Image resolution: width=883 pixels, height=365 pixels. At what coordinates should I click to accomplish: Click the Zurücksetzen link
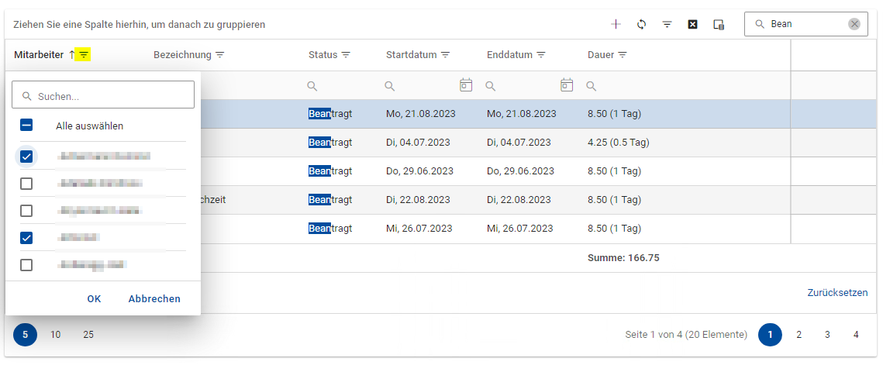click(x=837, y=293)
